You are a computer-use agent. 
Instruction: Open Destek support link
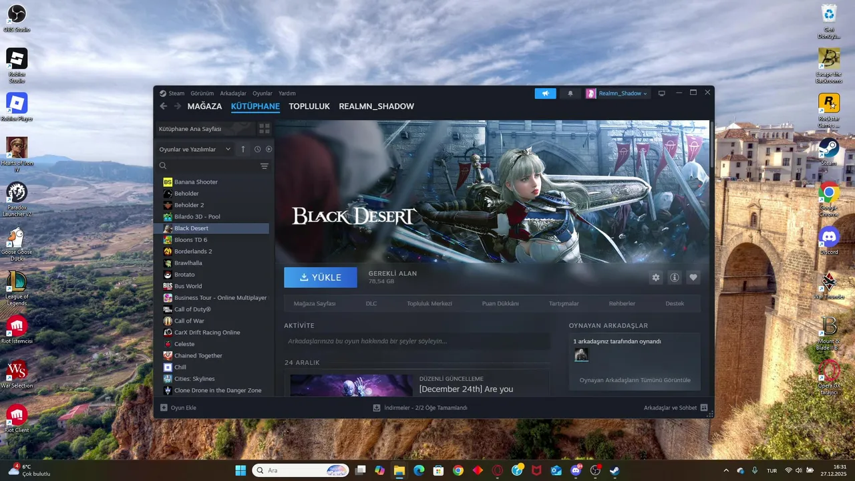675,303
